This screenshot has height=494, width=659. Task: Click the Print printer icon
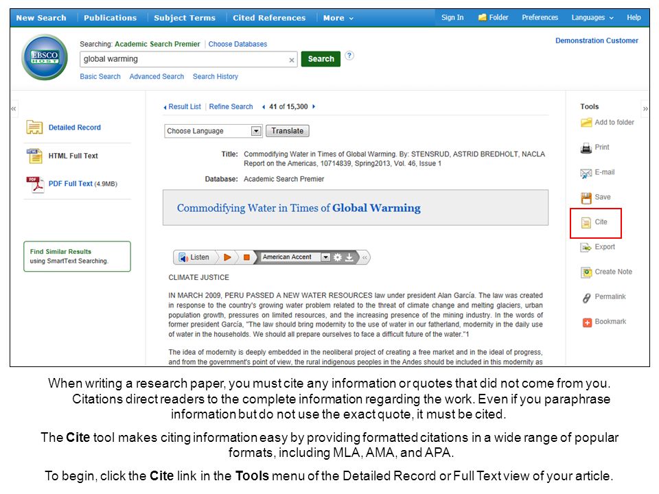pos(586,148)
